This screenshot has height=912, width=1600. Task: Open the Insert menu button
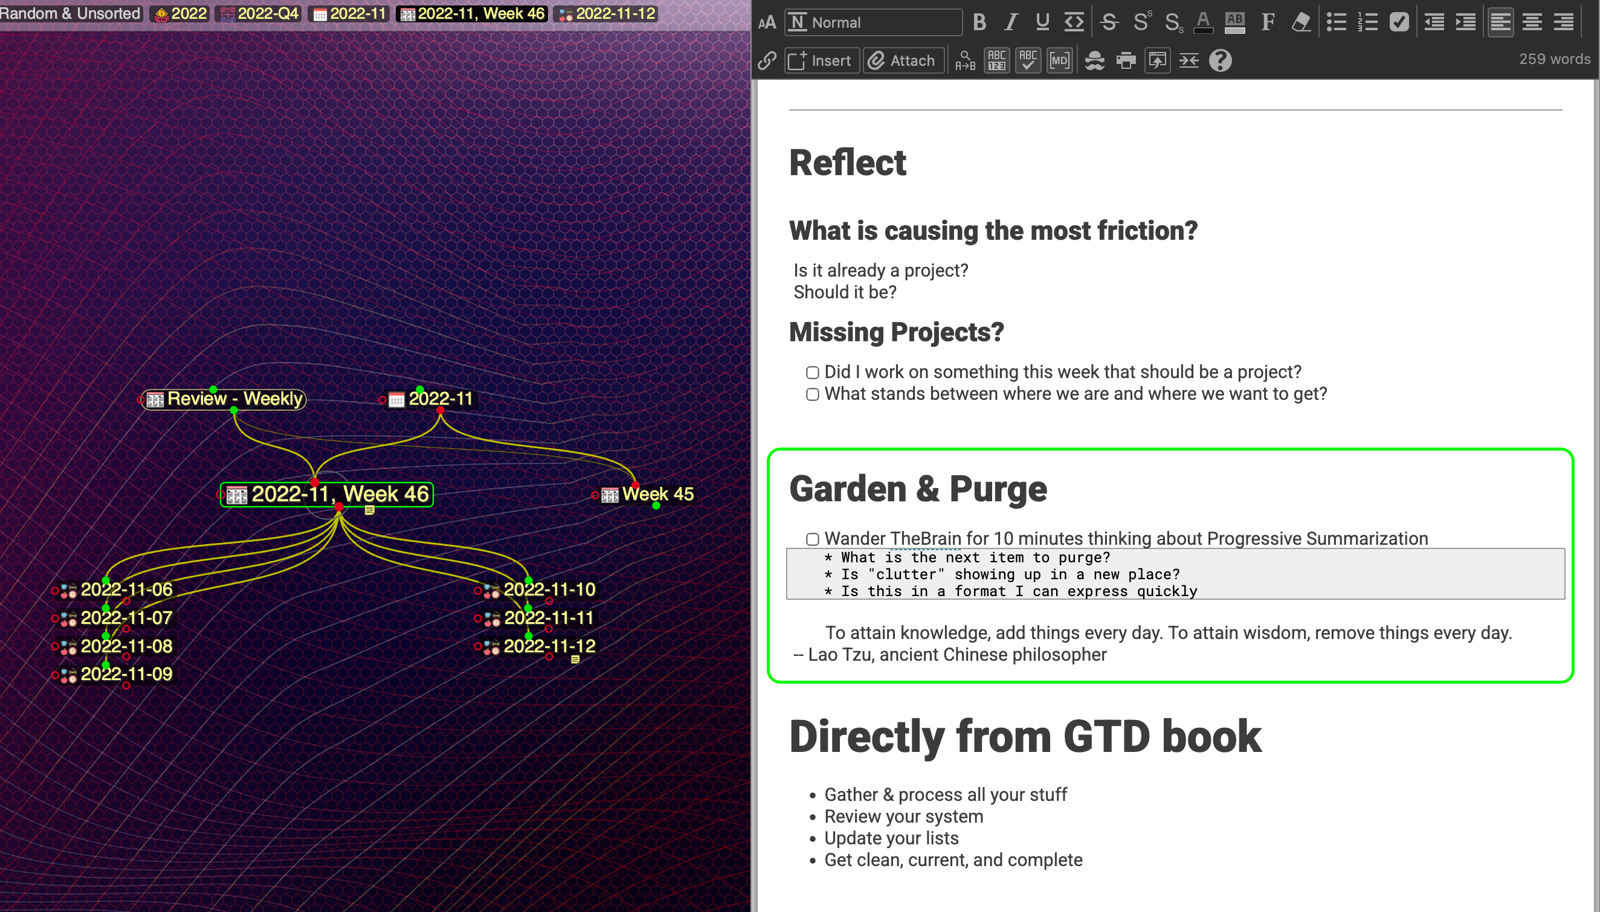tap(821, 61)
